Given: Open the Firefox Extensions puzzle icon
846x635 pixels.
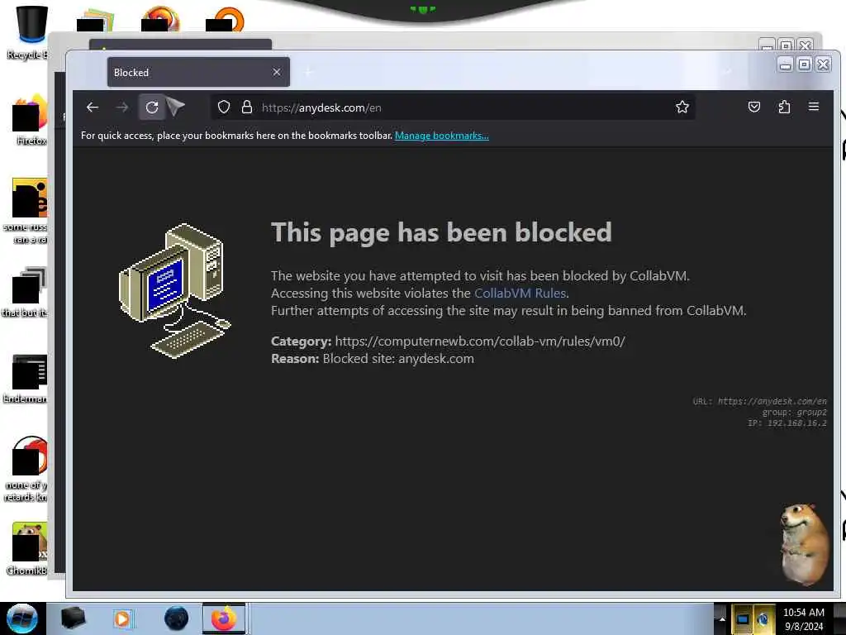Looking at the screenshot, I should click(785, 107).
